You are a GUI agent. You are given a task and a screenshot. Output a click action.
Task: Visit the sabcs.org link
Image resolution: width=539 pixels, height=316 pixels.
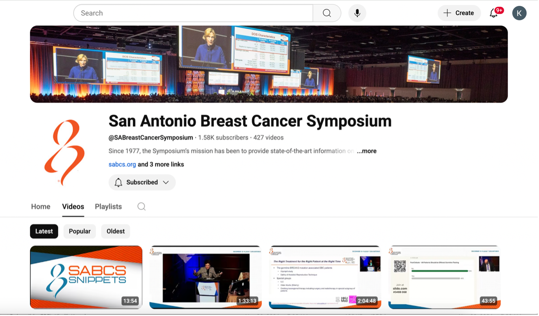pyautogui.click(x=122, y=164)
